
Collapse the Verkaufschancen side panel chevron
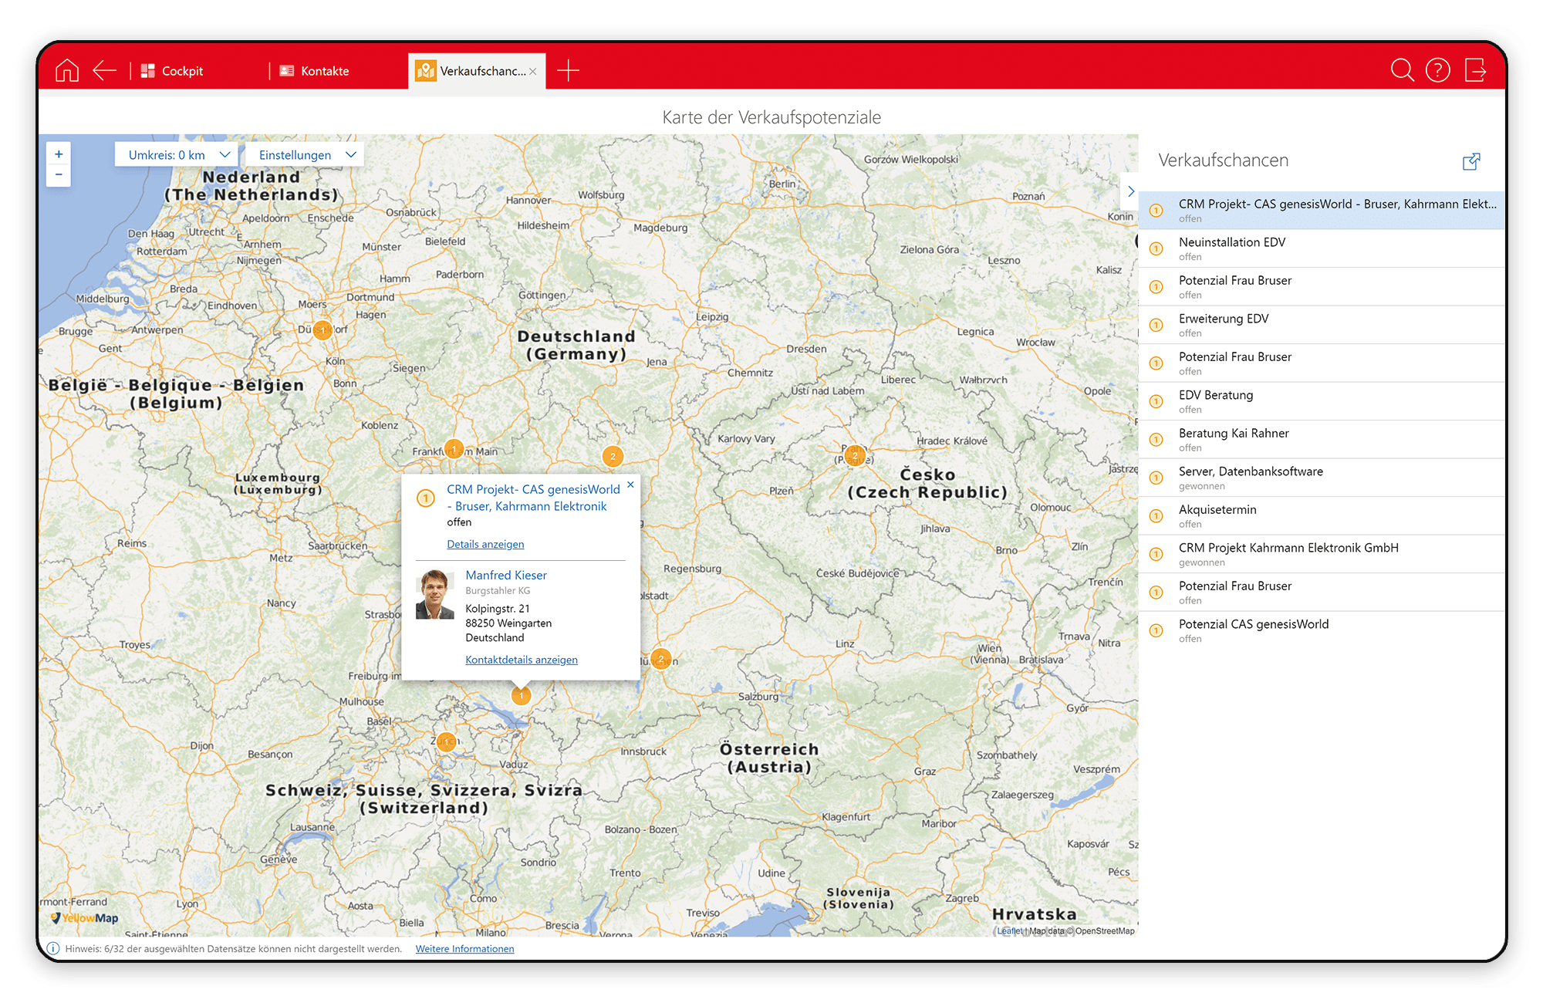pyautogui.click(x=1130, y=191)
